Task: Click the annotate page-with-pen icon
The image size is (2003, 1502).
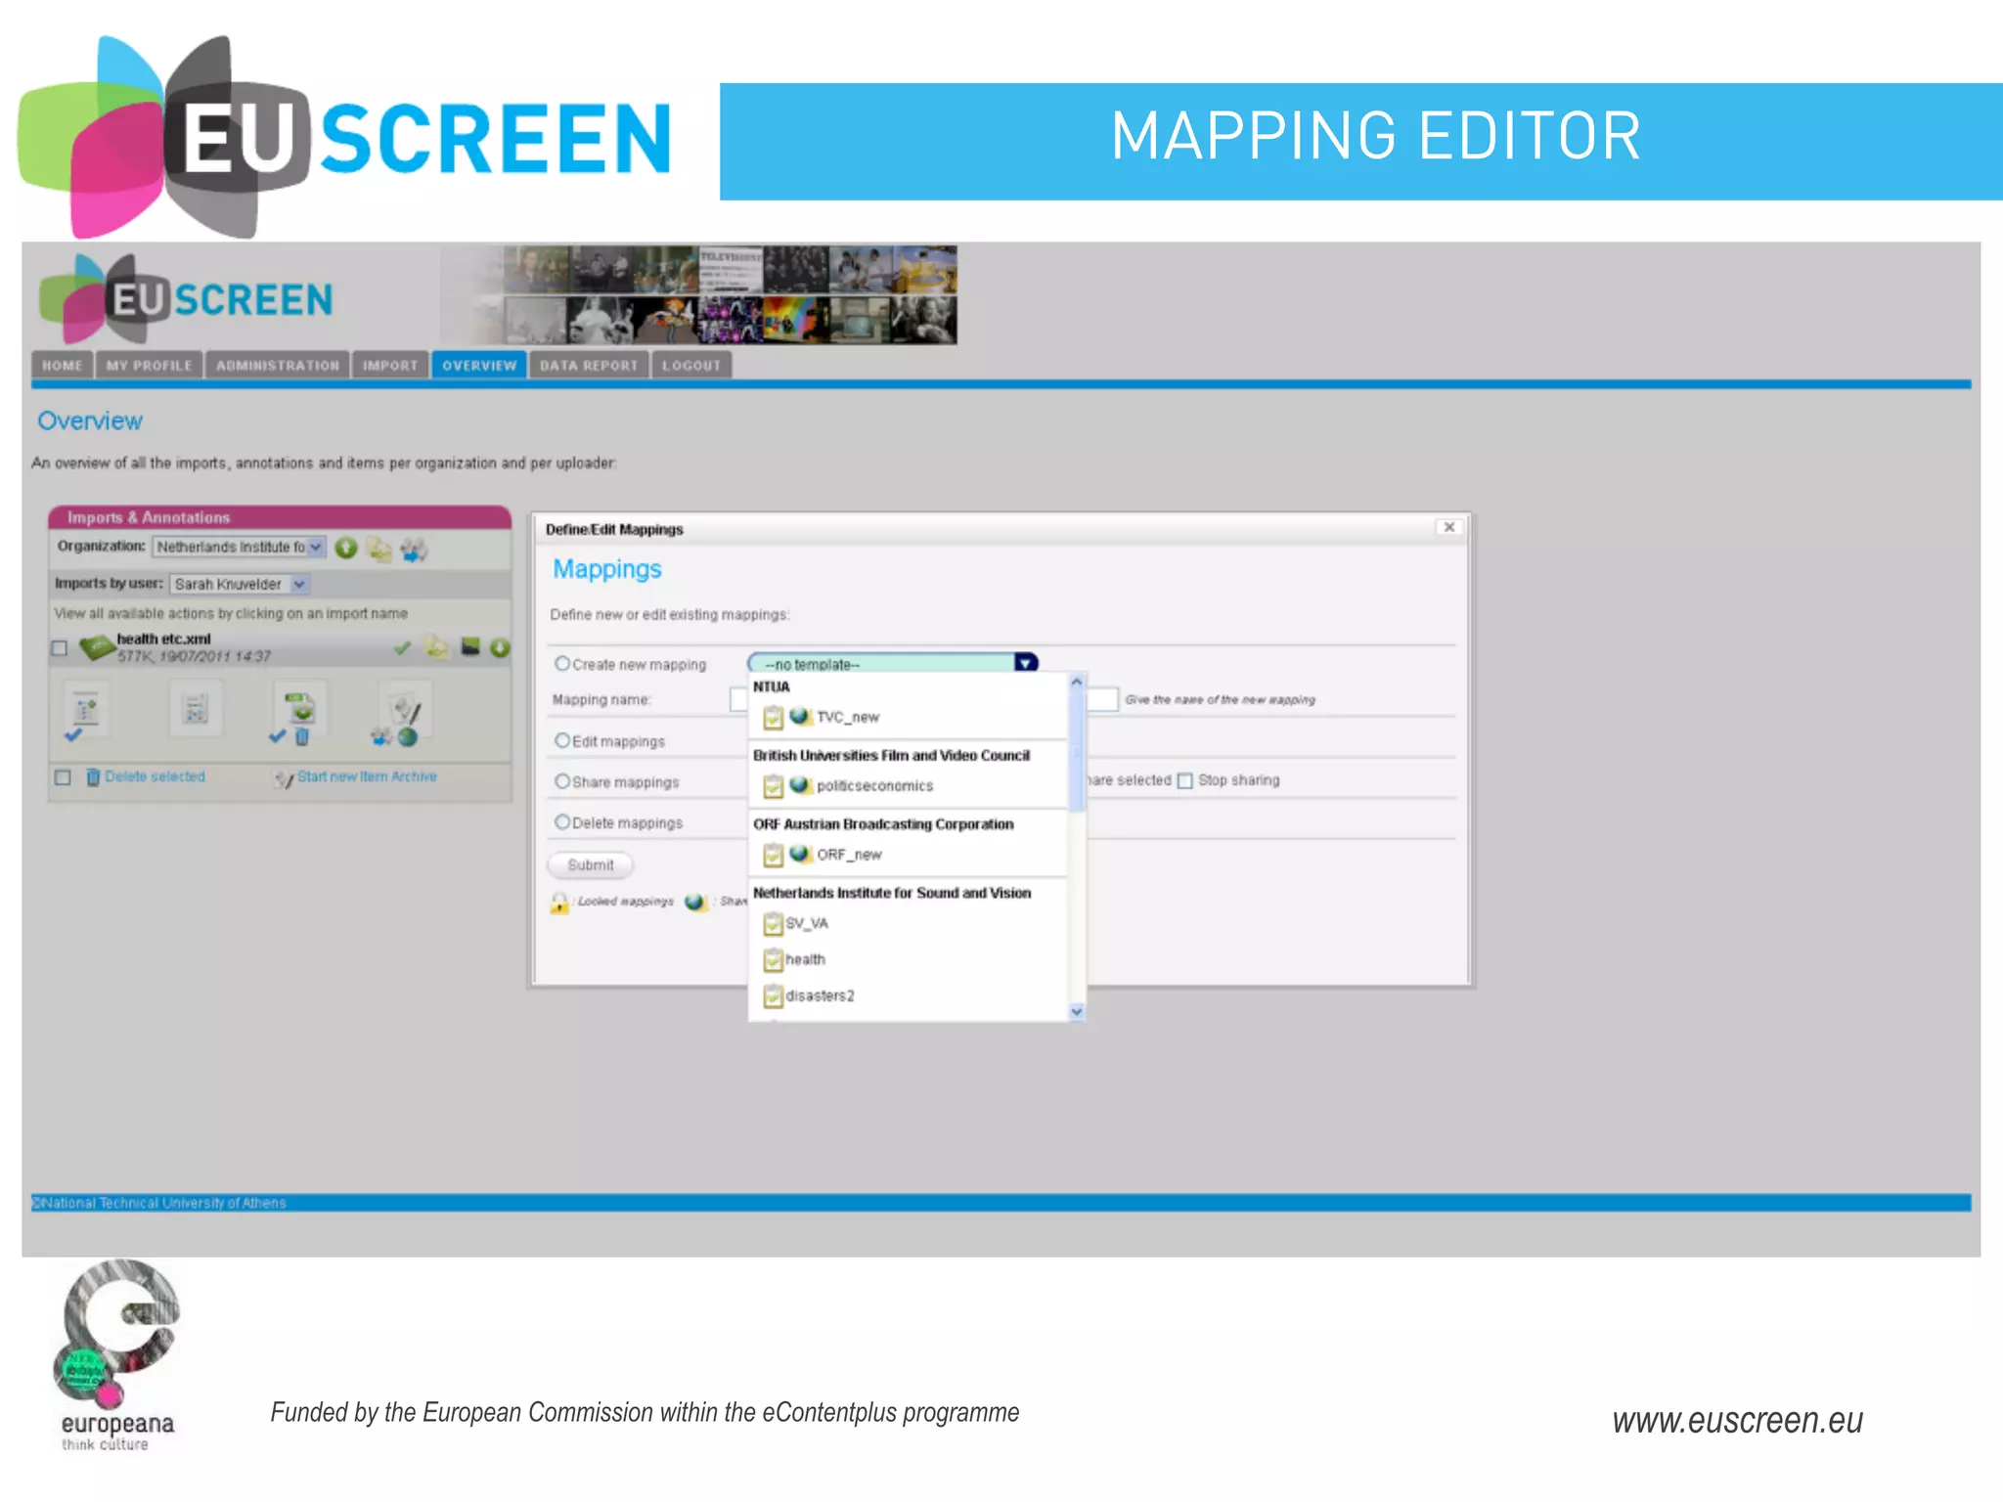Action: point(405,708)
